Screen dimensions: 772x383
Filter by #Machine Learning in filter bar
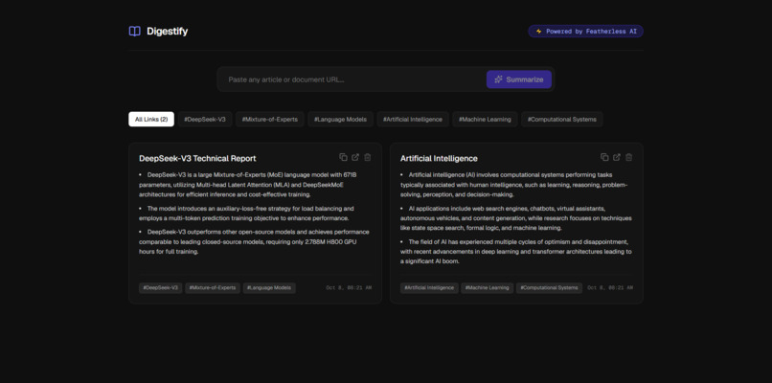click(x=485, y=119)
